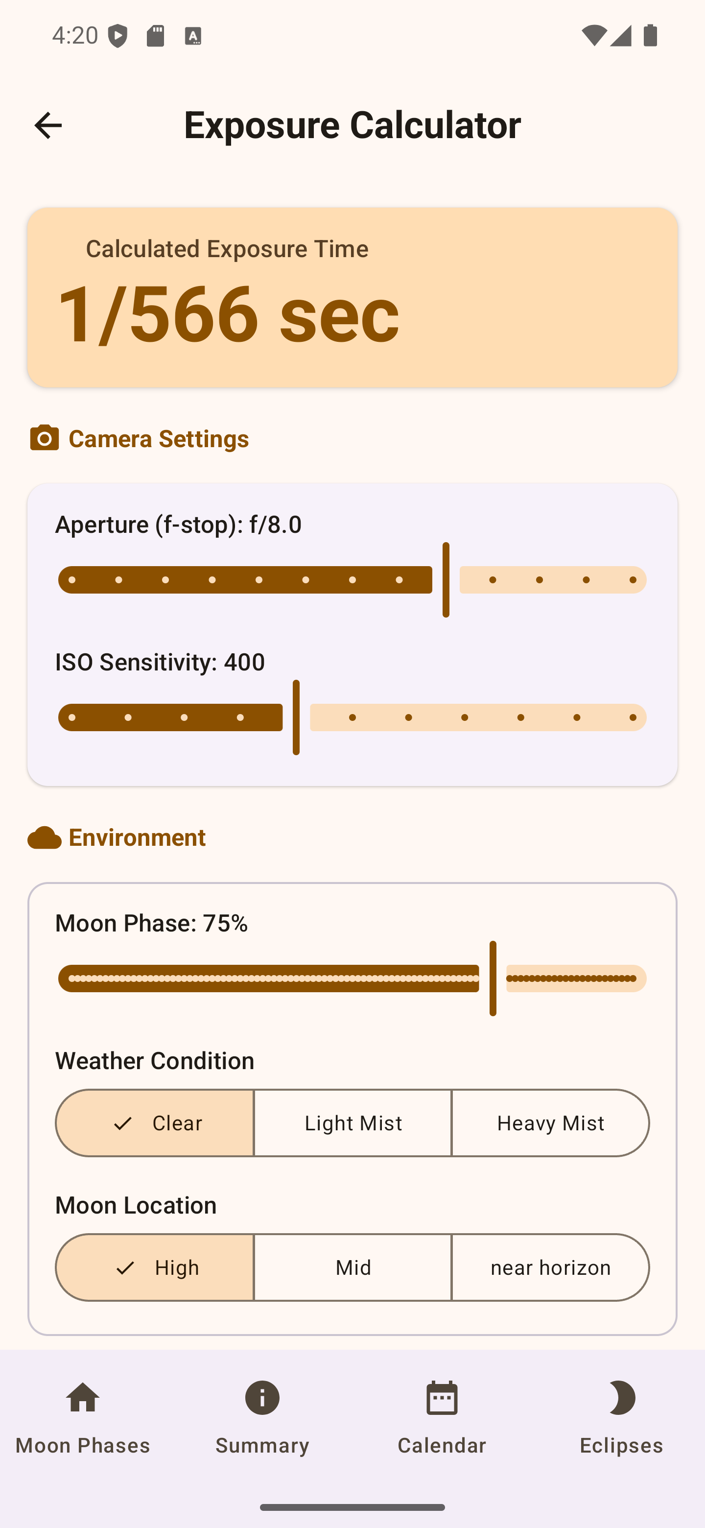Select High moon location
This screenshot has width=705, height=1528.
[x=155, y=1267]
